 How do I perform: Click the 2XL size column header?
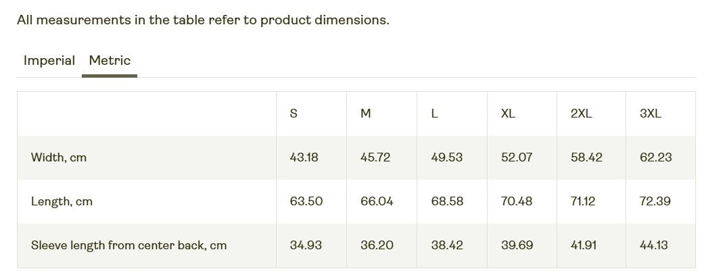click(581, 114)
